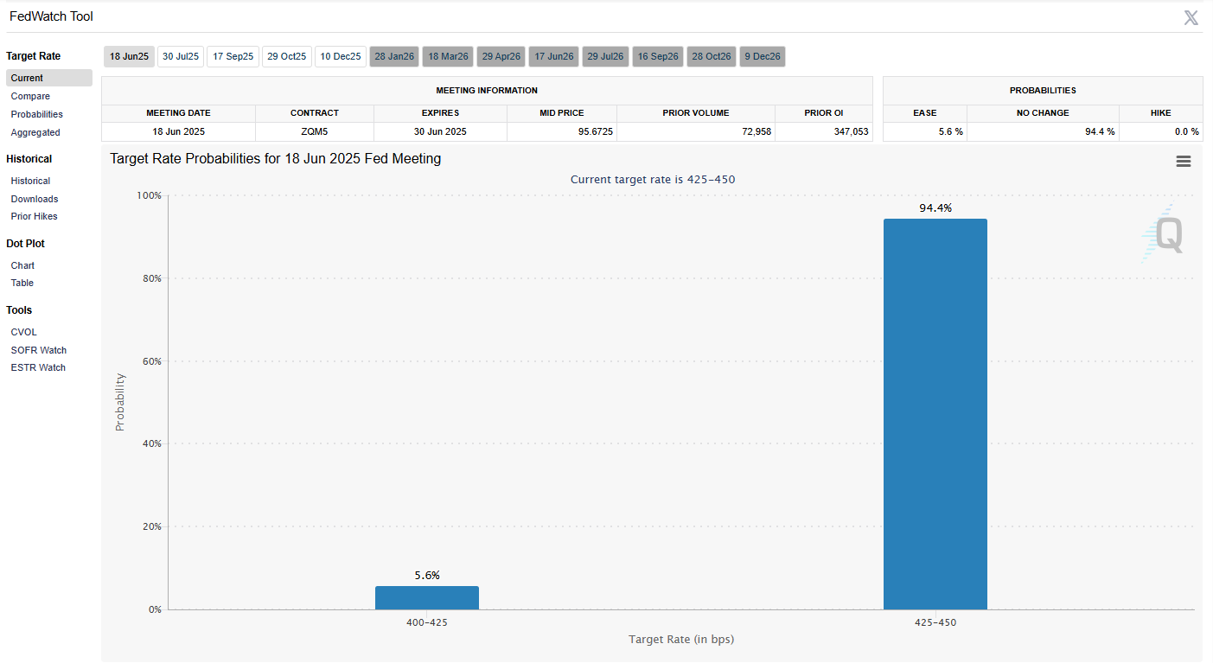Image resolution: width=1213 pixels, height=663 pixels.
Task: Open the chart hamburger menu
Action: tap(1183, 162)
